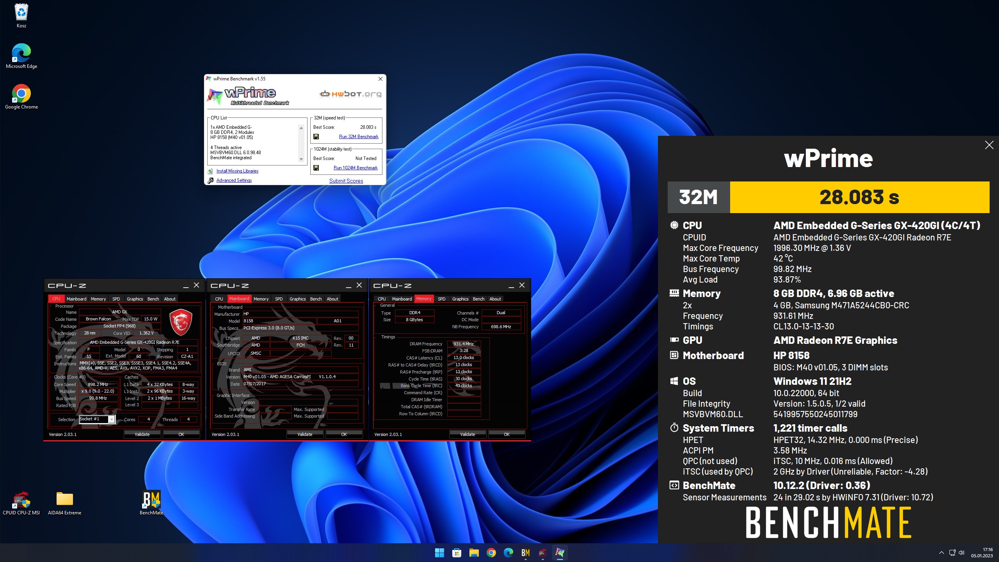
Task: Click Install Missing Libraries link
Action: [237, 171]
